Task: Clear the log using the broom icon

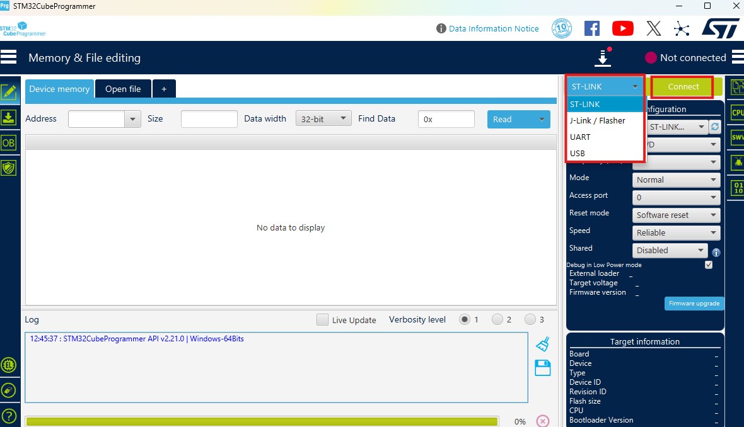Action: pos(542,343)
